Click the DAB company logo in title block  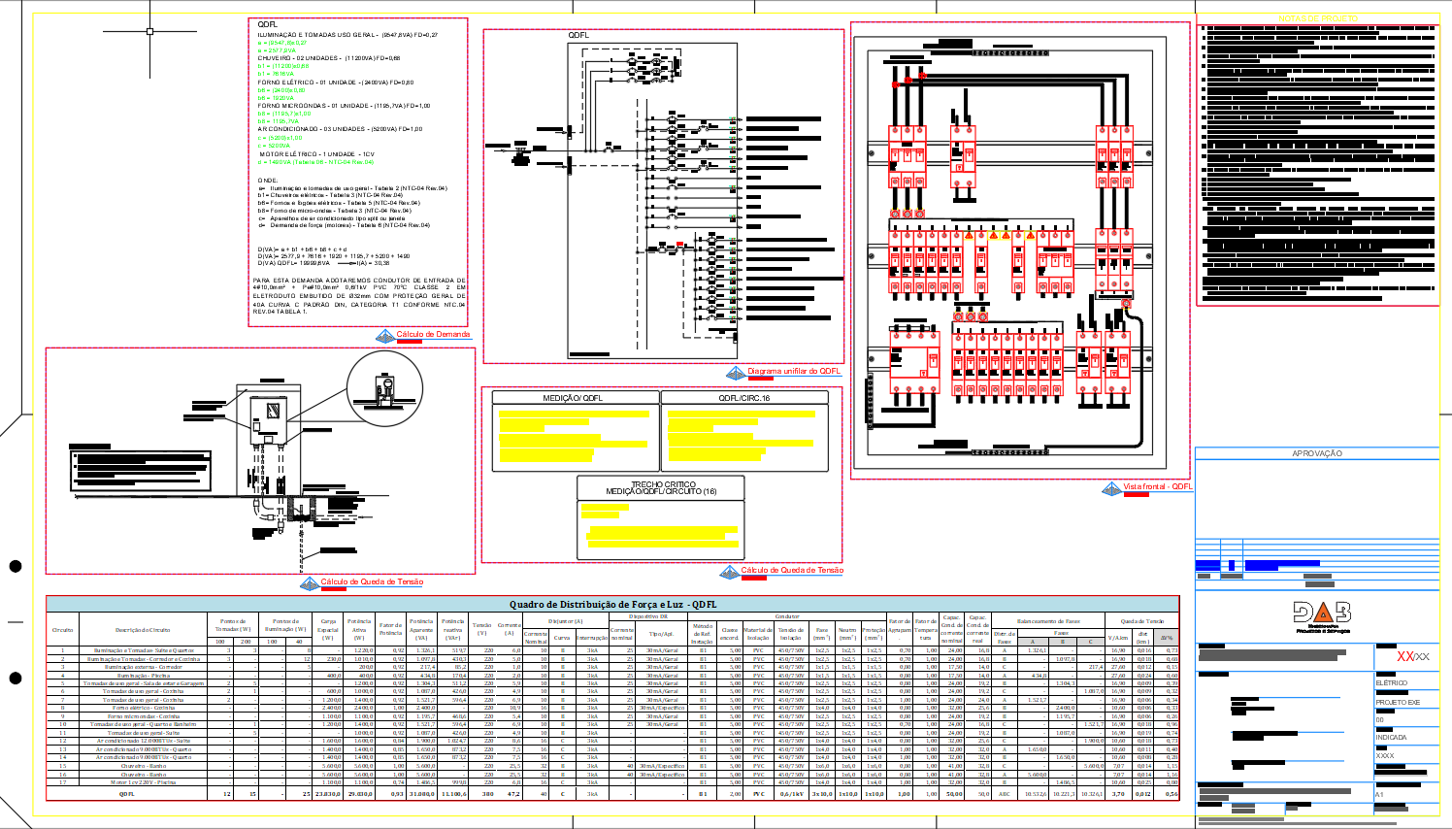point(1321,615)
